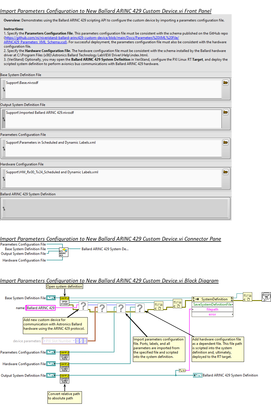The width and height of the screenshot is (271, 411).
Task: Click the Ballard ARINC 429 System Definition indicator terminal
Action: (198, 375)
